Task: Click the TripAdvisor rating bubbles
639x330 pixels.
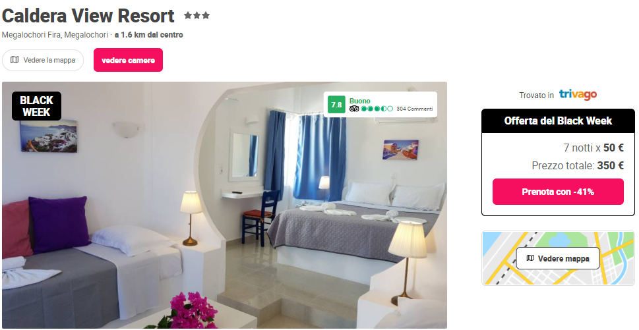Action: click(377, 109)
